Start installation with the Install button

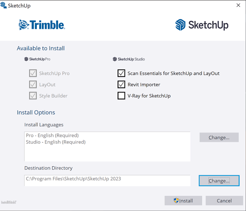click(183, 201)
